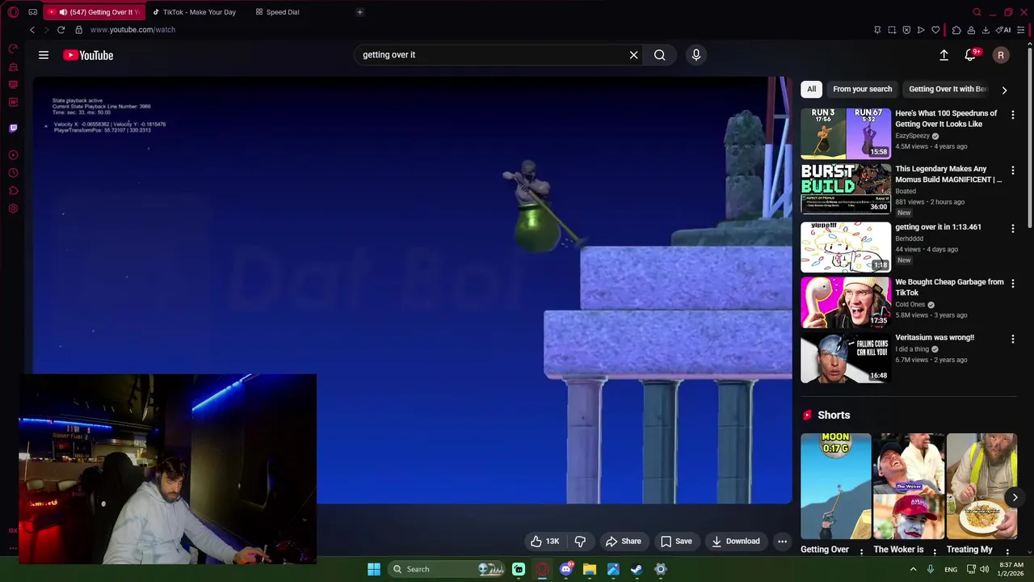Go to YouTube home via logo
Viewport: 1034px width, 582px height.
[x=88, y=55]
